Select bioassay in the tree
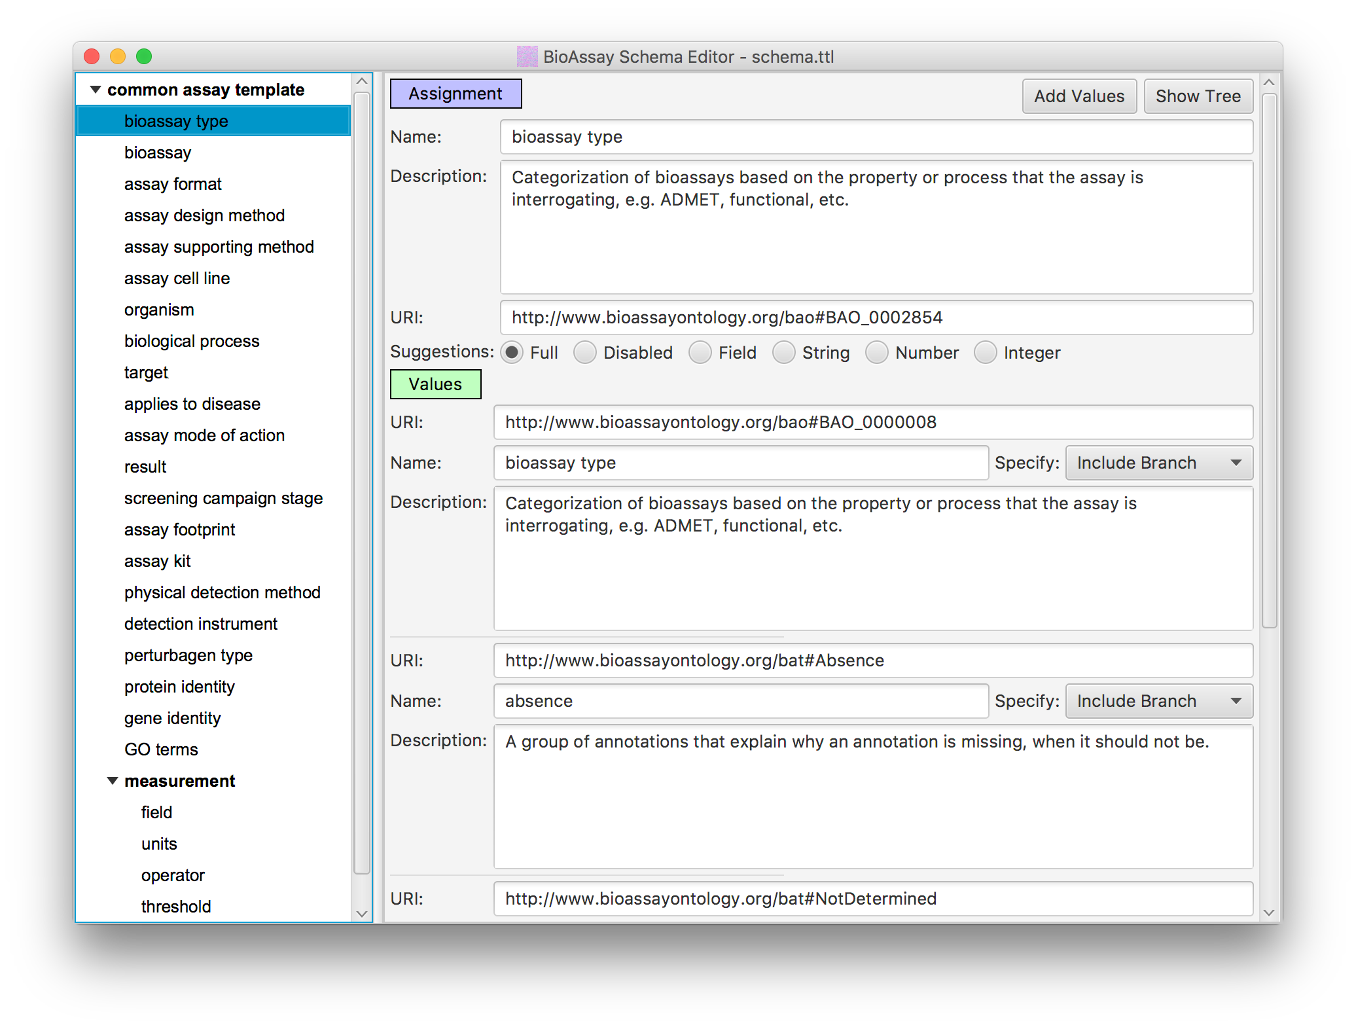 pyautogui.click(x=214, y=153)
